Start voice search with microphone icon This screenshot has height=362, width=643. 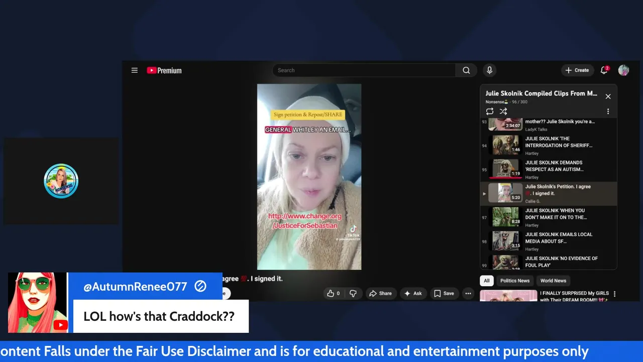[x=489, y=70]
